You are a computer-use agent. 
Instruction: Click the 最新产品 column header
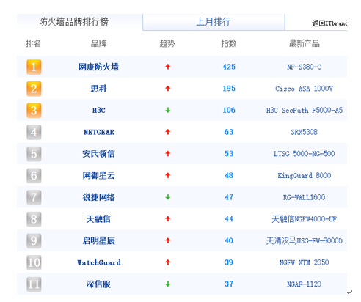point(305,43)
